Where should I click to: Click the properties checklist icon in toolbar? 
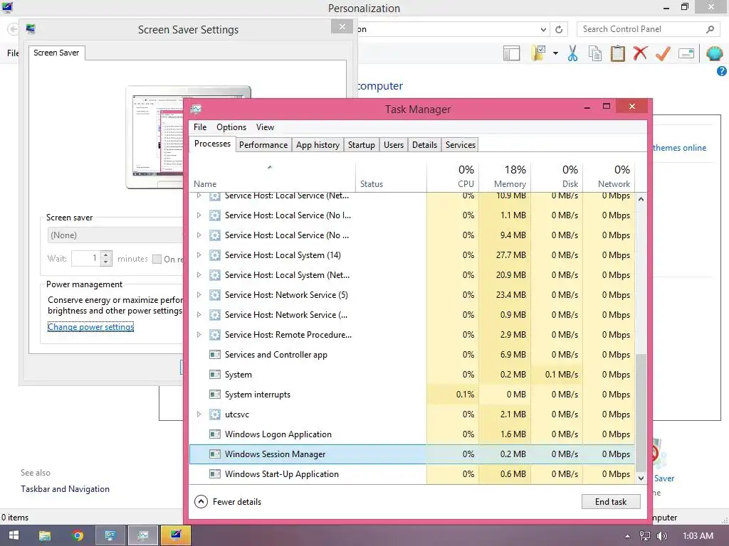539,53
